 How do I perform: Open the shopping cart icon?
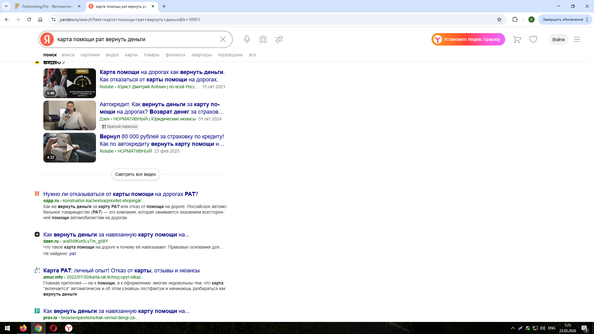[517, 39]
